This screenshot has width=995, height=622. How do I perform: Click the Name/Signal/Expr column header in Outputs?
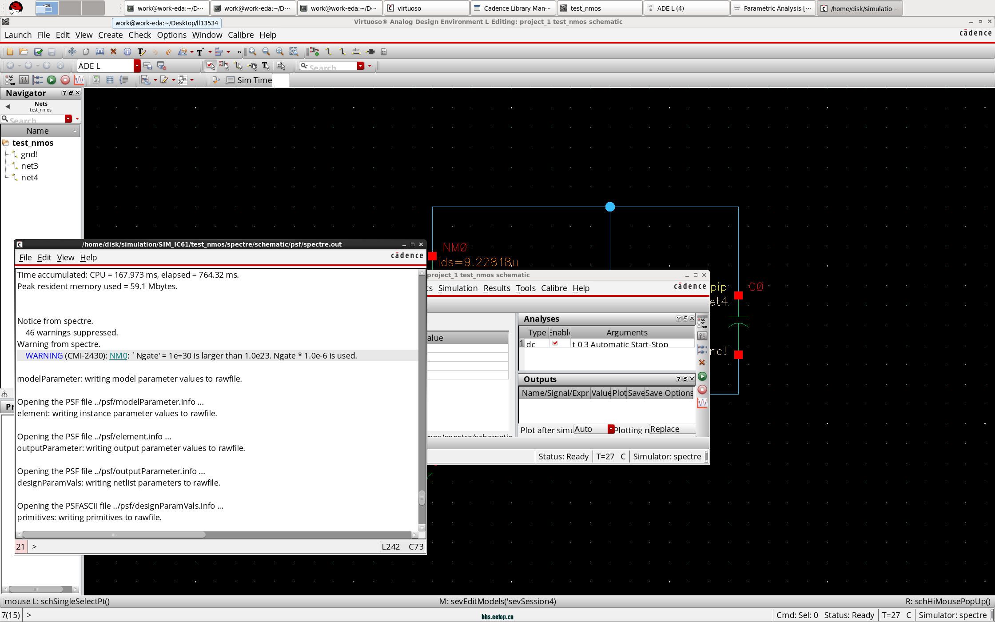point(555,393)
